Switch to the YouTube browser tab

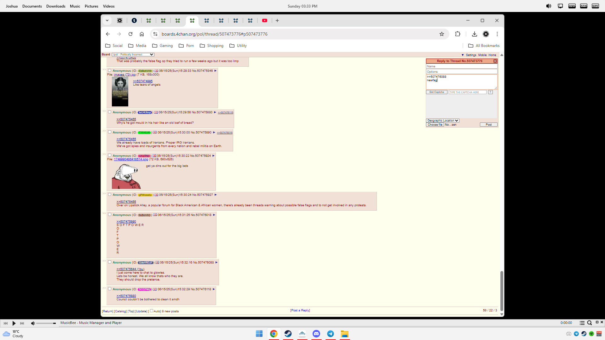pyautogui.click(x=265, y=20)
